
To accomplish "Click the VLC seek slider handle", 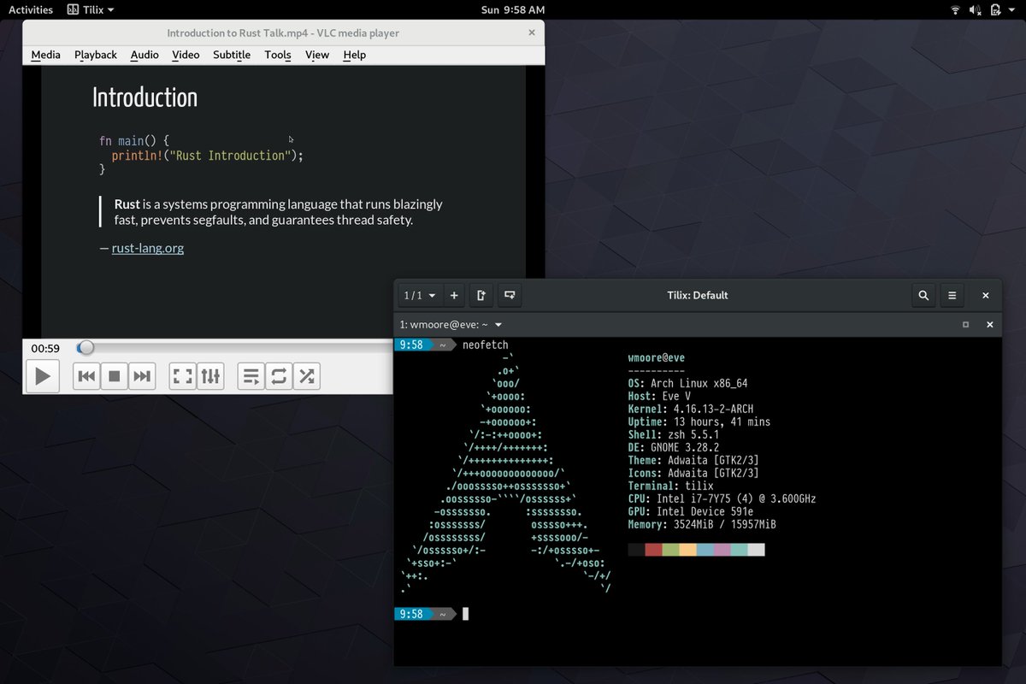I will pyautogui.click(x=85, y=348).
